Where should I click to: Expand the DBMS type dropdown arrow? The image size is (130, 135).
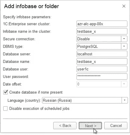tap(124, 46)
